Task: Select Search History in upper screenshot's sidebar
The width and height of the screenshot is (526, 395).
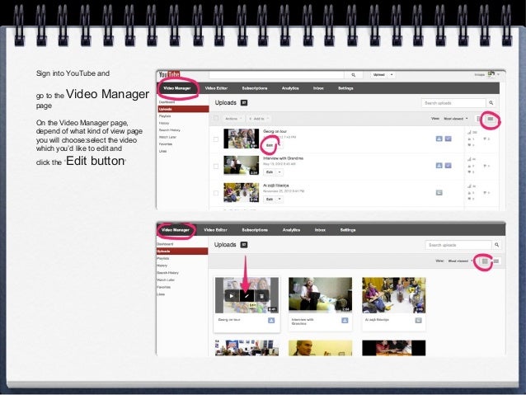Action: click(169, 130)
